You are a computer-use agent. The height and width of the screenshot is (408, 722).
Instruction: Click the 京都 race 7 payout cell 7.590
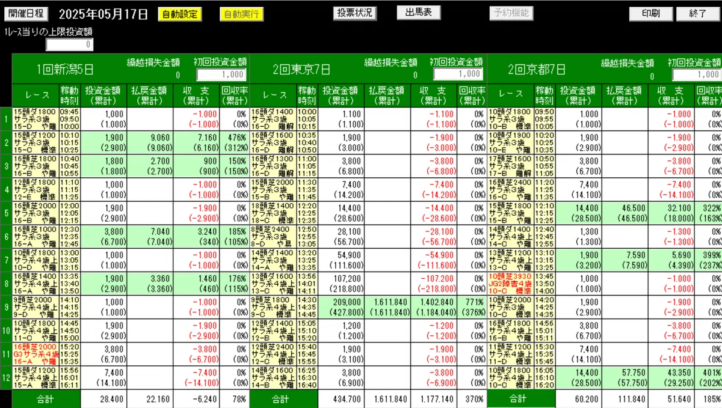(x=625, y=260)
